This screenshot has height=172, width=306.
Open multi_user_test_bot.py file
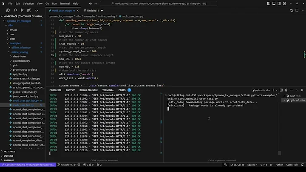(x=26, y=100)
